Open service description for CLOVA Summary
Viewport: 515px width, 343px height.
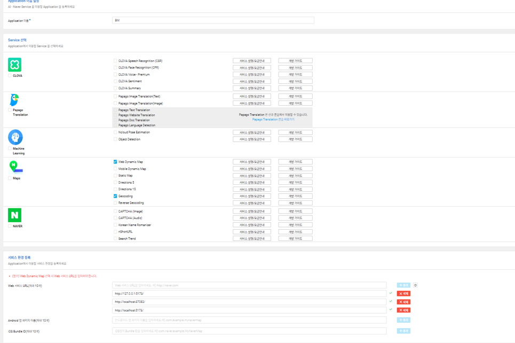tap(252, 88)
